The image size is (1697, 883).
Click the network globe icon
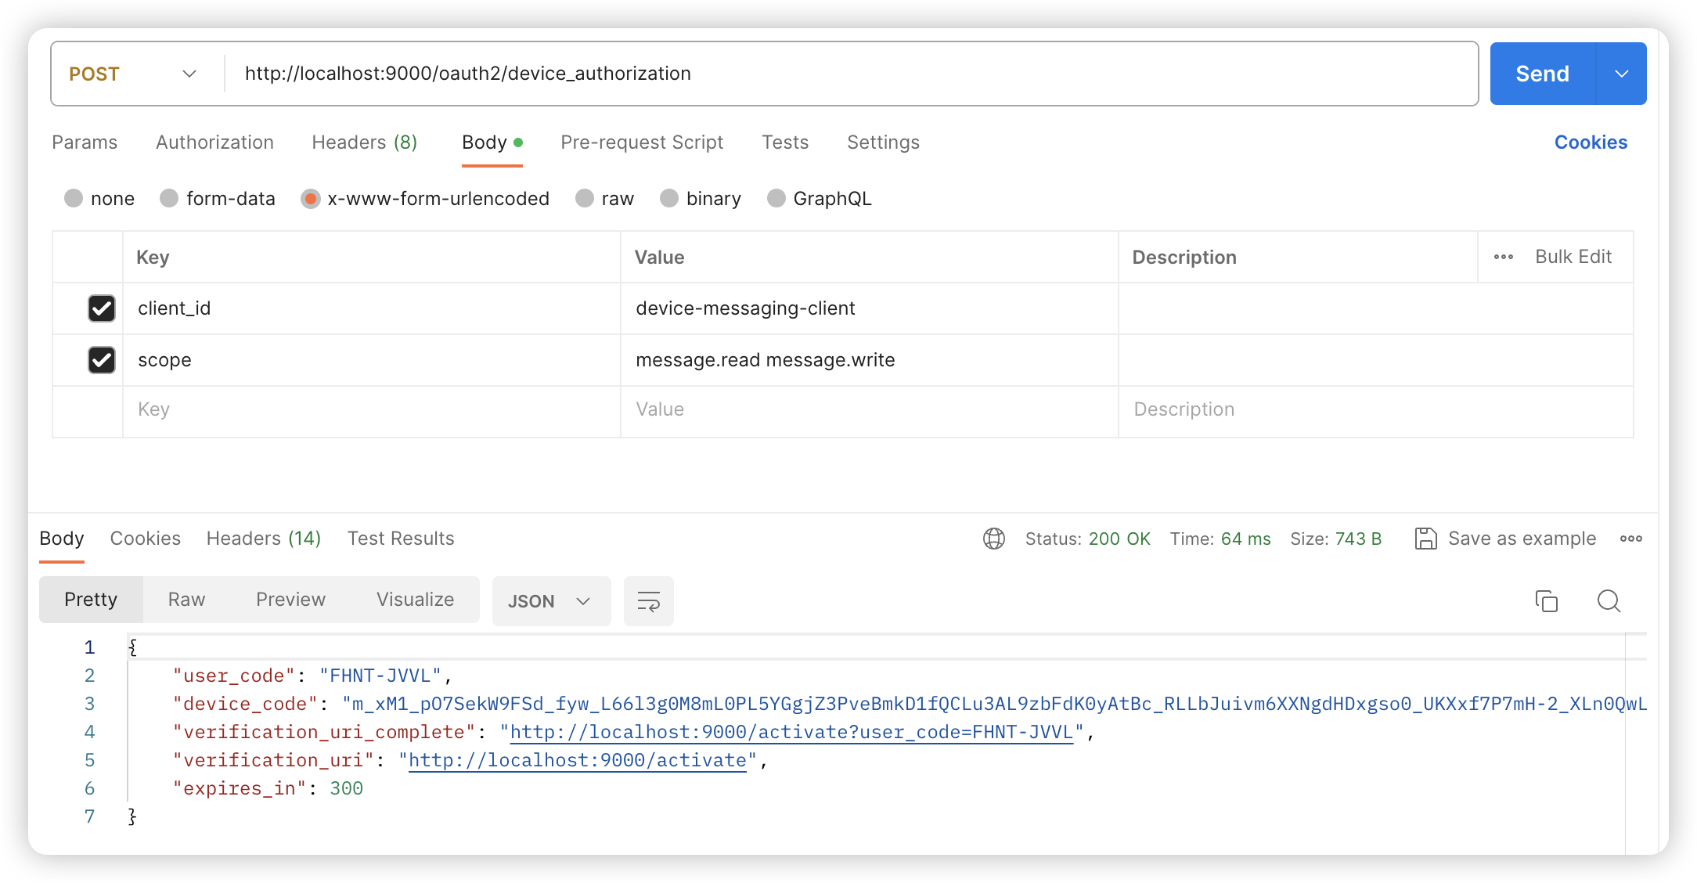(994, 539)
